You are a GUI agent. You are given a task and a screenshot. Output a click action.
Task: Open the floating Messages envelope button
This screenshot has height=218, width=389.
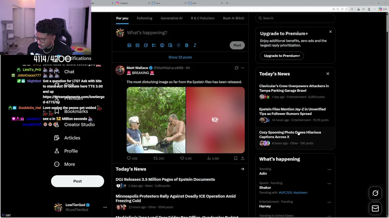coord(375,209)
